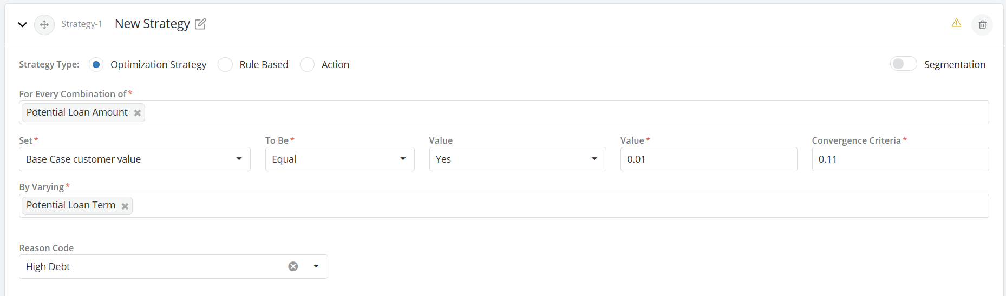Image resolution: width=1006 pixels, height=296 pixels.
Task: Select Action strategy type
Action: (x=307, y=65)
